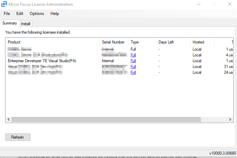
Task: Open the Options menu
Action: (37, 14)
